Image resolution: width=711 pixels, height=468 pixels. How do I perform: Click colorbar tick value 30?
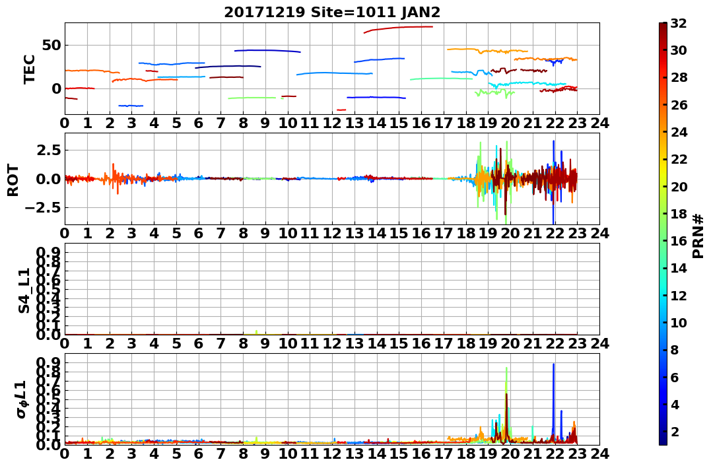[x=679, y=50]
